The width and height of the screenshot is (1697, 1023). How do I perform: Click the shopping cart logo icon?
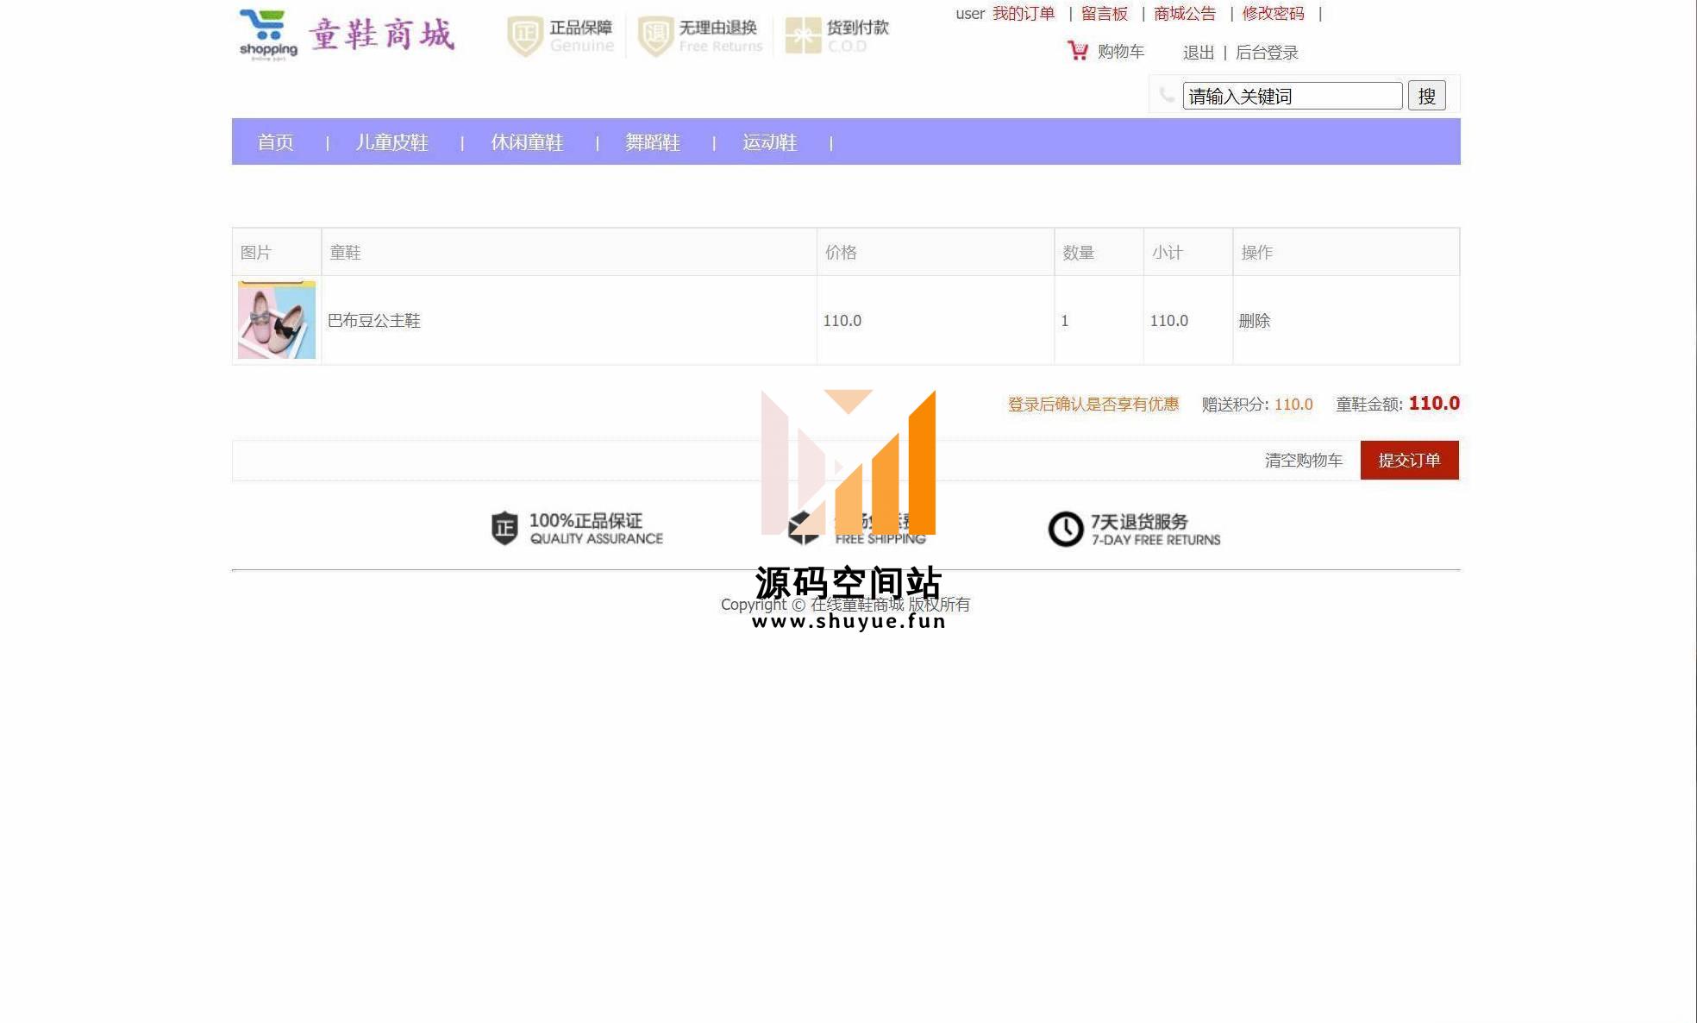268,34
